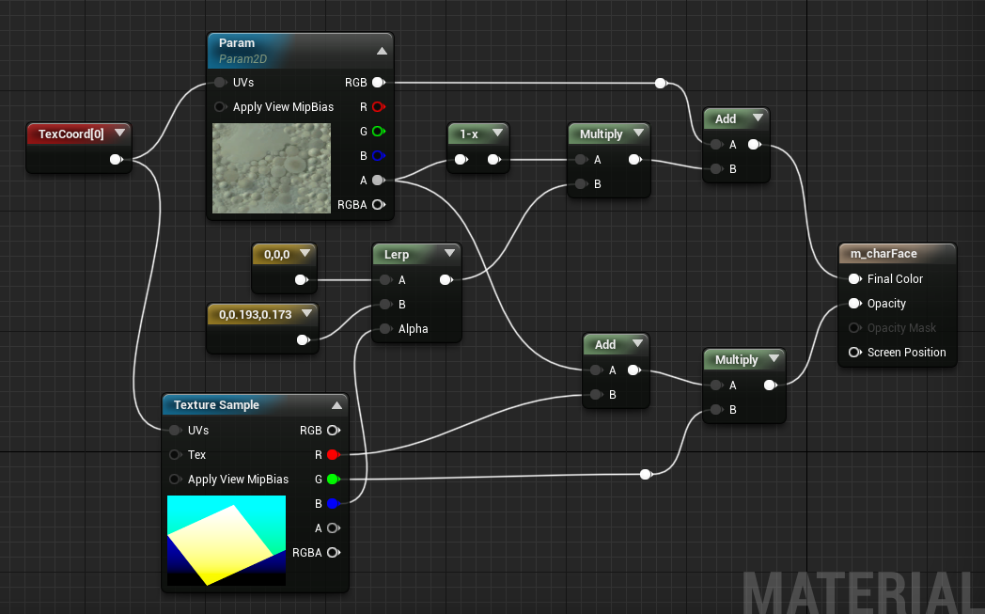This screenshot has height=614, width=985.
Task: Click the Lerp node A input pin
Action: pyautogui.click(x=385, y=279)
